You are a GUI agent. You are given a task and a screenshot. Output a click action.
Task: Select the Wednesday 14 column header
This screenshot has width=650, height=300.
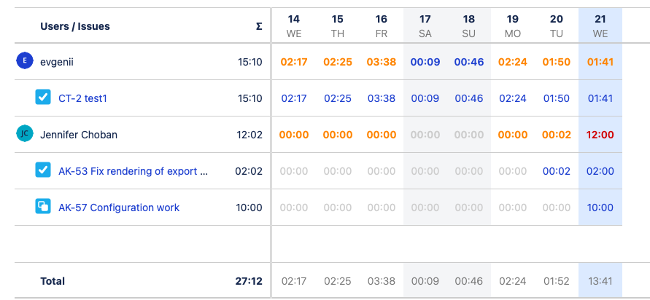pyautogui.click(x=293, y=26)
